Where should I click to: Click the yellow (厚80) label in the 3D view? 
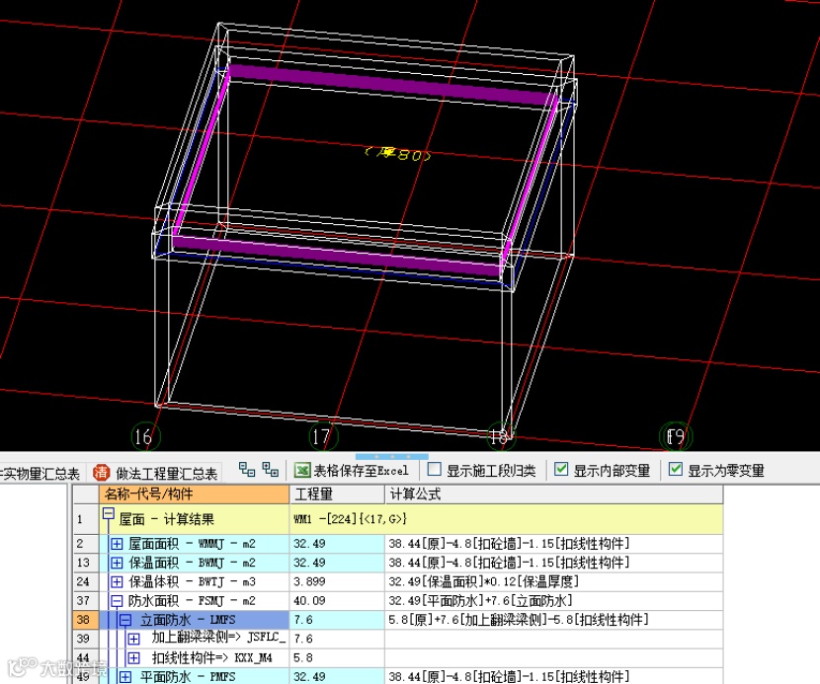(x=397, y=154)
